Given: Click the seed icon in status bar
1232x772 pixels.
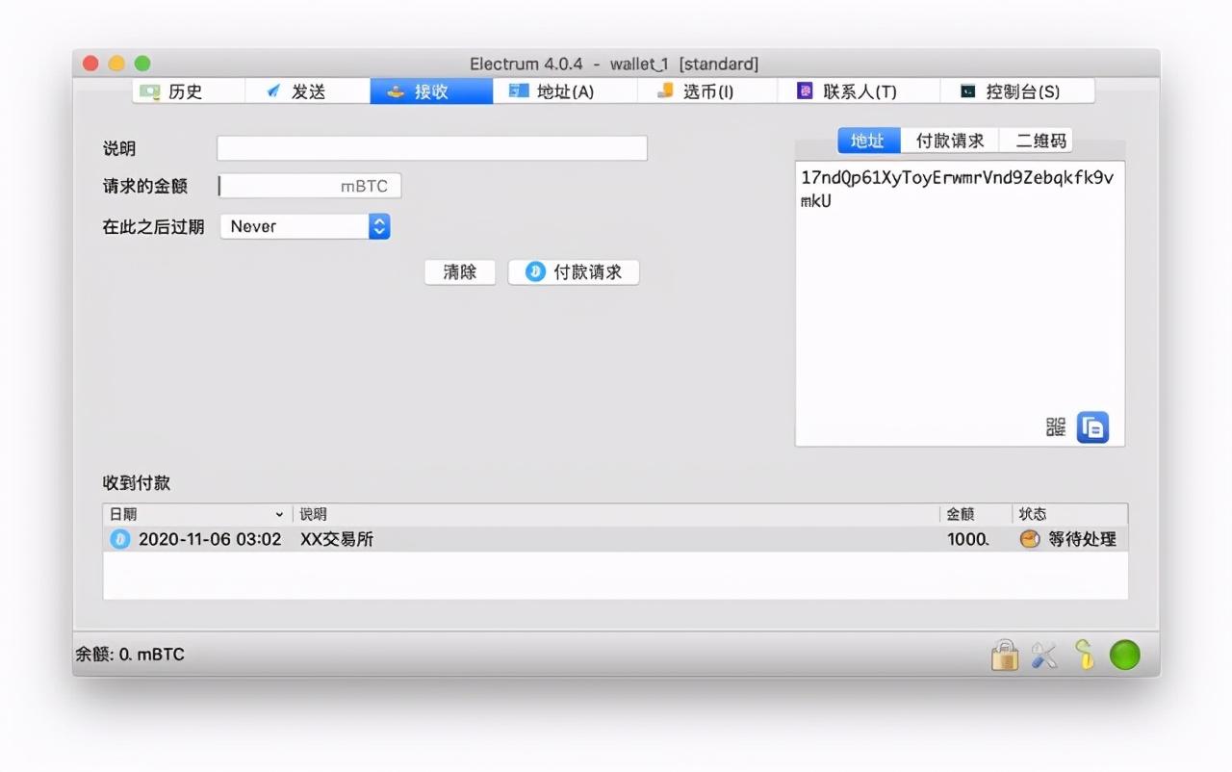Looking at the screenshot, I should [x=1084, y=656].
